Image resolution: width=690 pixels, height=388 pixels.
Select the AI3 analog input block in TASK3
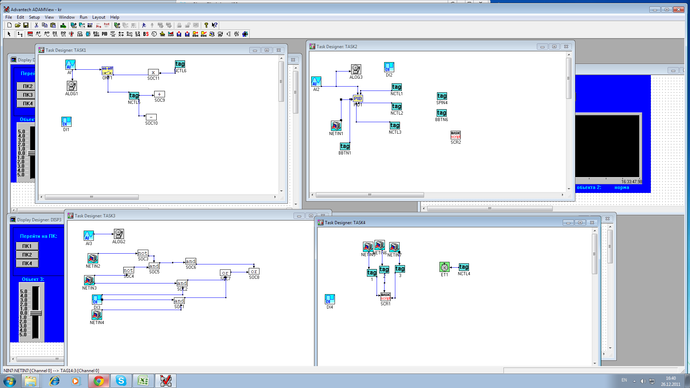[x=89, y=236]
